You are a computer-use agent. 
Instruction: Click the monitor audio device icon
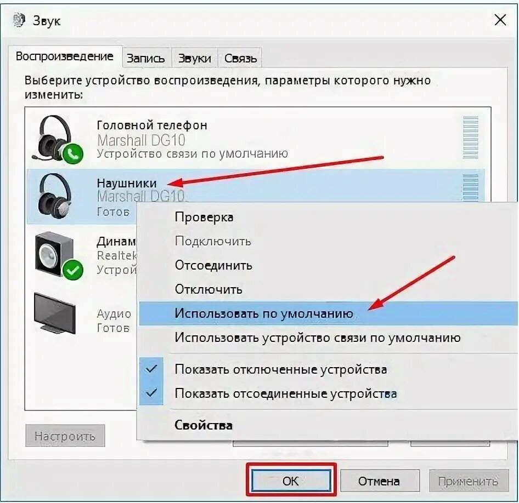(55, 313)
